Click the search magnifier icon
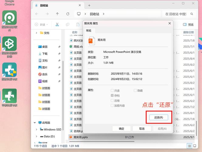This screenshot has width=202, height=152. (192, 14)
